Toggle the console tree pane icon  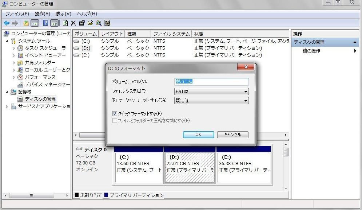click(x=35, y=23)
